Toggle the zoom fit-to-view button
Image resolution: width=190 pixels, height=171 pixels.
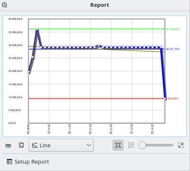click(x=118, y=145)
